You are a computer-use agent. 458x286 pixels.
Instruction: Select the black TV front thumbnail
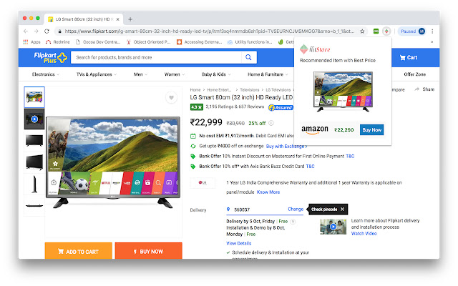point(34,140)
